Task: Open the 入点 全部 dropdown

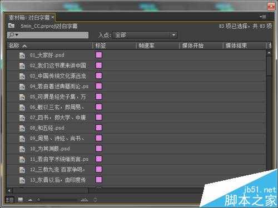Action: 145,35
